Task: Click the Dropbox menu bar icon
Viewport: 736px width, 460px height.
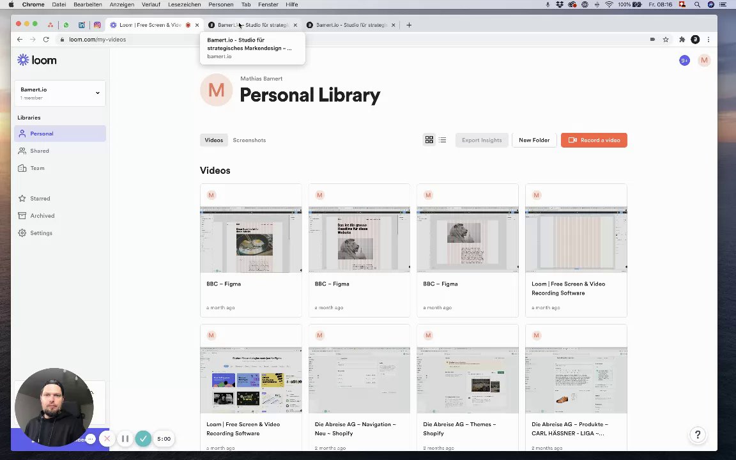Action: coord(560,4)
